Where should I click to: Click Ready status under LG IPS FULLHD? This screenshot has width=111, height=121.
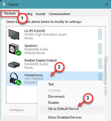coord(29,38)
